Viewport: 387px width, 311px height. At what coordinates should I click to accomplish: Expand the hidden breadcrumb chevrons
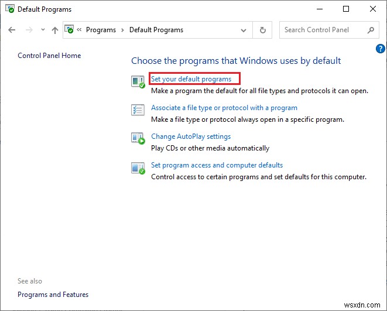click(79, 30)
